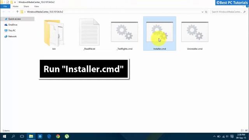The height and width of the screenshot is (140, 249).
Task: Click the volume speaker tray icon
Action: pos(227,136)
